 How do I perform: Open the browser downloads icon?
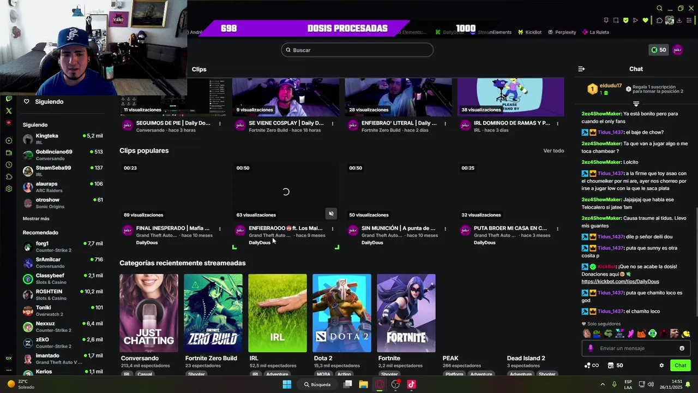click(679, 20)
